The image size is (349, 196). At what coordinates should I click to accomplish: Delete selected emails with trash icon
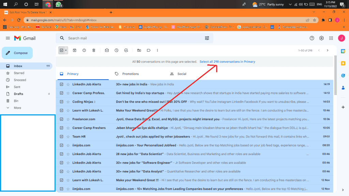pyautogui.click(x=94, y=50)
